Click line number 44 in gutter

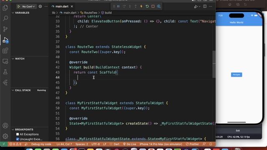58,77
